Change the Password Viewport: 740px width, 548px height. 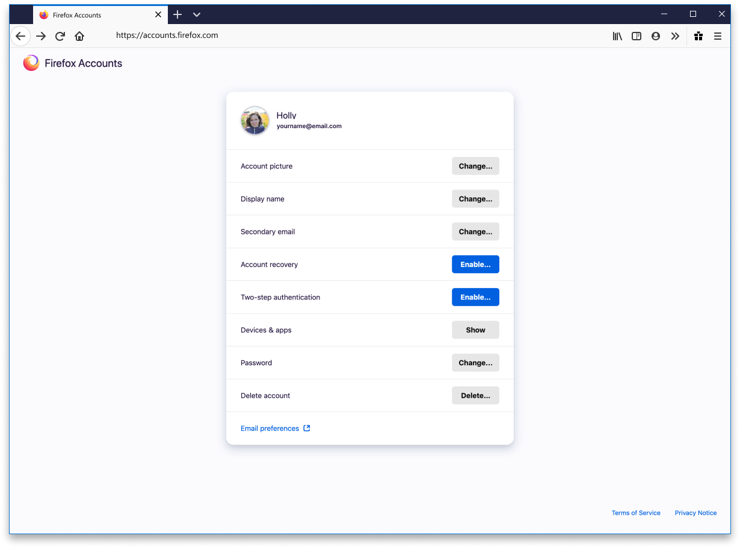coord(475,363)
